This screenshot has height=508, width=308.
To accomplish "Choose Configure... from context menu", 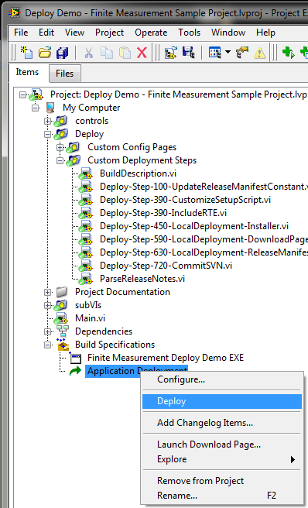I will coord(222,379).
